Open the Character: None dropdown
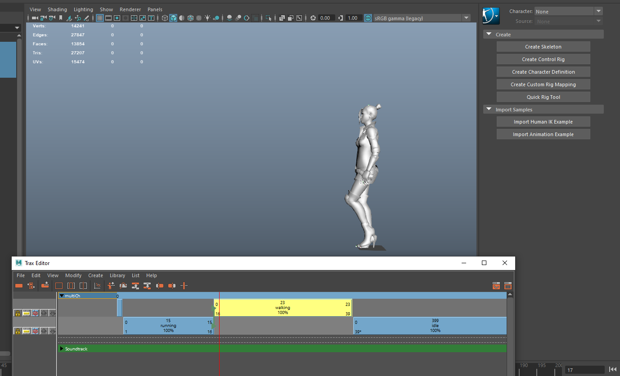The height and width of the screenshot is (376, 620). pos(598,11)
